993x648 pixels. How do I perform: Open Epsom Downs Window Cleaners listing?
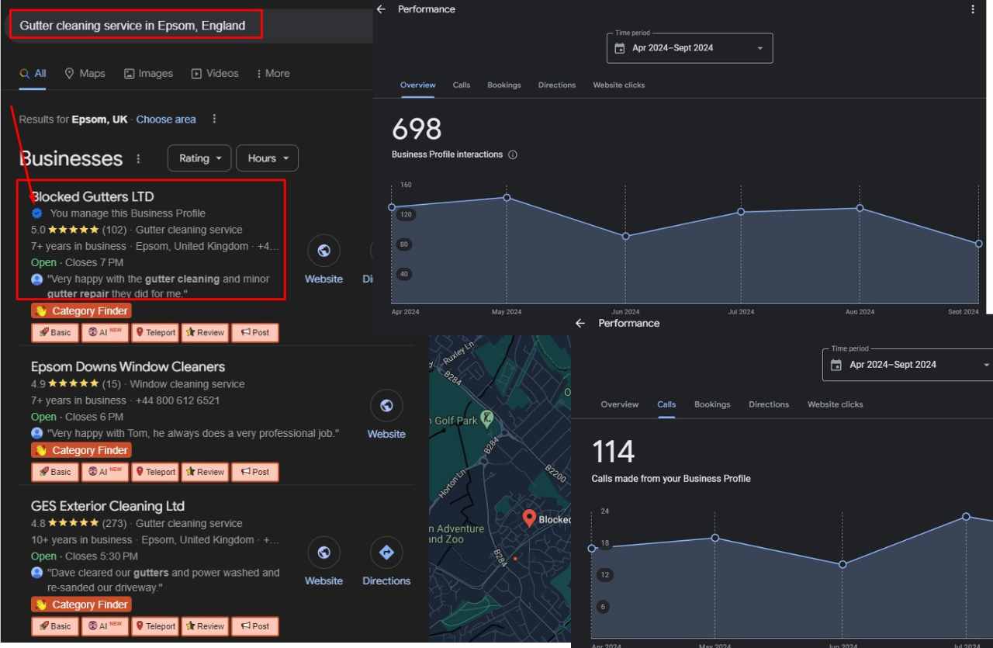click(128, 366)
